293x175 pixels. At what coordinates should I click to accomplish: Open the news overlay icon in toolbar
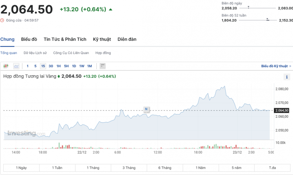click(x=103, y=66)
